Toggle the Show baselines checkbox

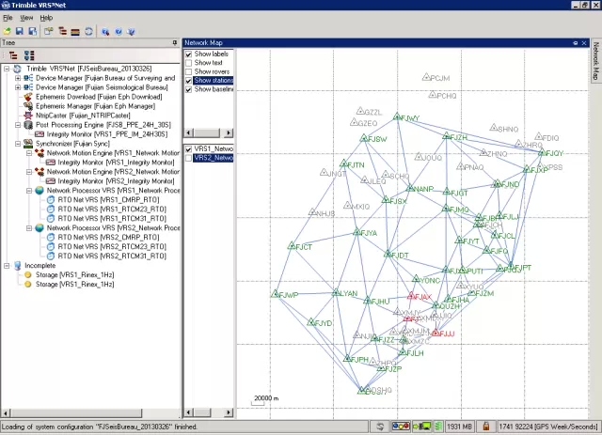click(188, 89)
